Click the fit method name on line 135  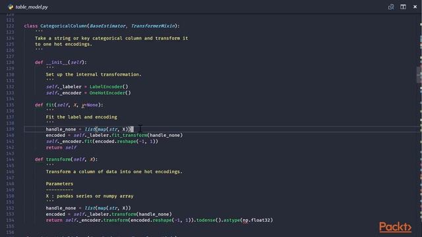click(50, 105)
